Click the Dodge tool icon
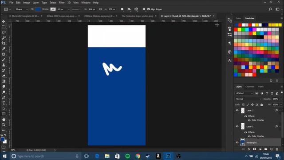The image size is (284, 160). [x=4, y=92]
